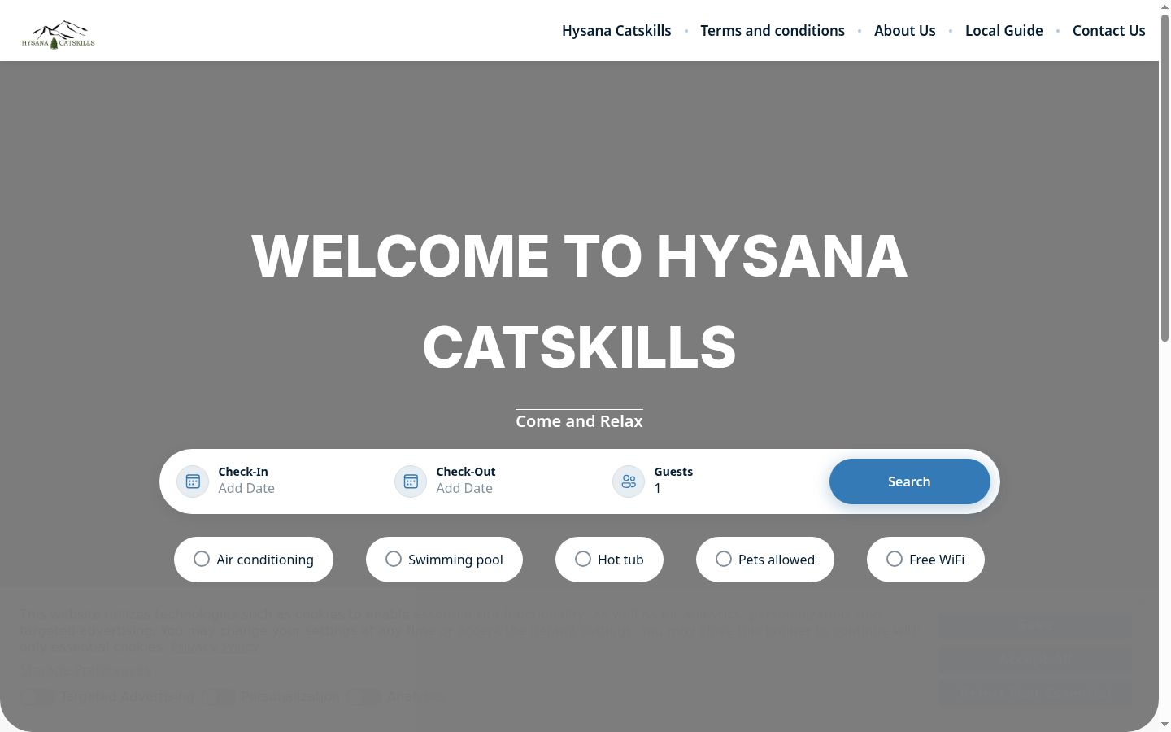Click the Hysana Catskills mountain logo

[58, 34]
